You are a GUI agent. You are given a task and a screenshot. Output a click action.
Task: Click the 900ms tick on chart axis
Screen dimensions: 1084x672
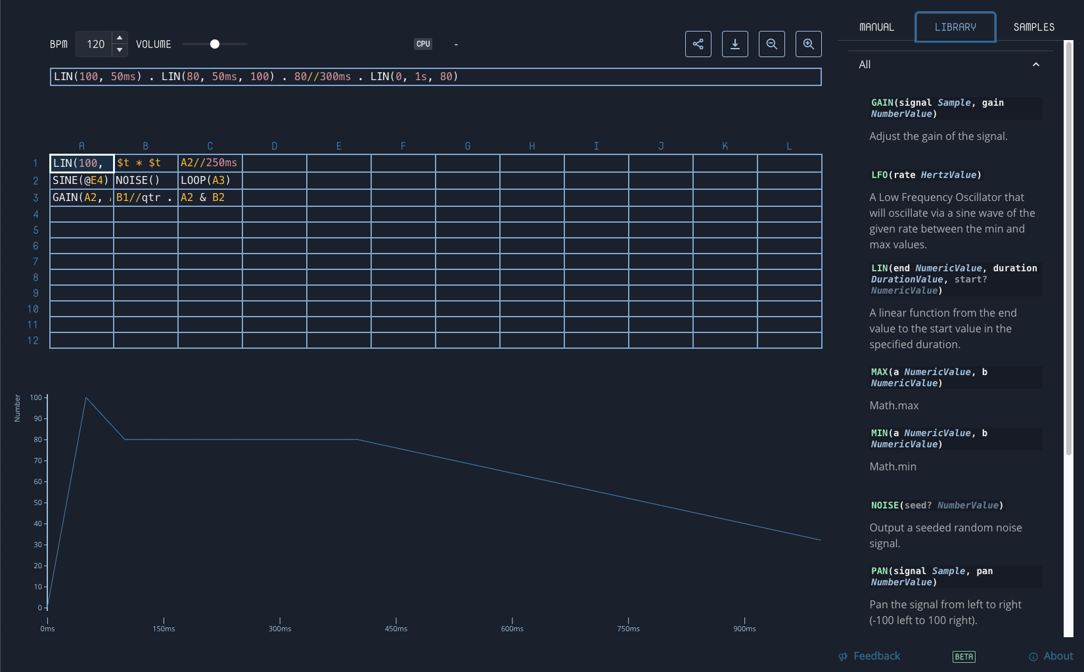coord(744,629)
